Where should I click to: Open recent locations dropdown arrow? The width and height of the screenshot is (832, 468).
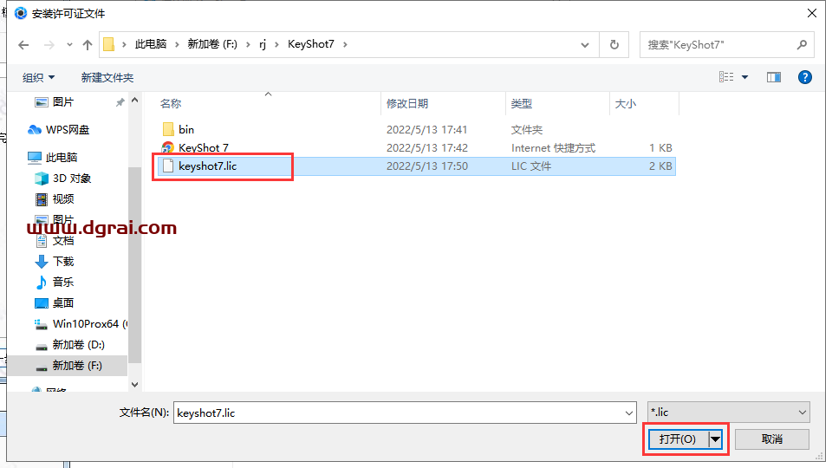[69, 45]
